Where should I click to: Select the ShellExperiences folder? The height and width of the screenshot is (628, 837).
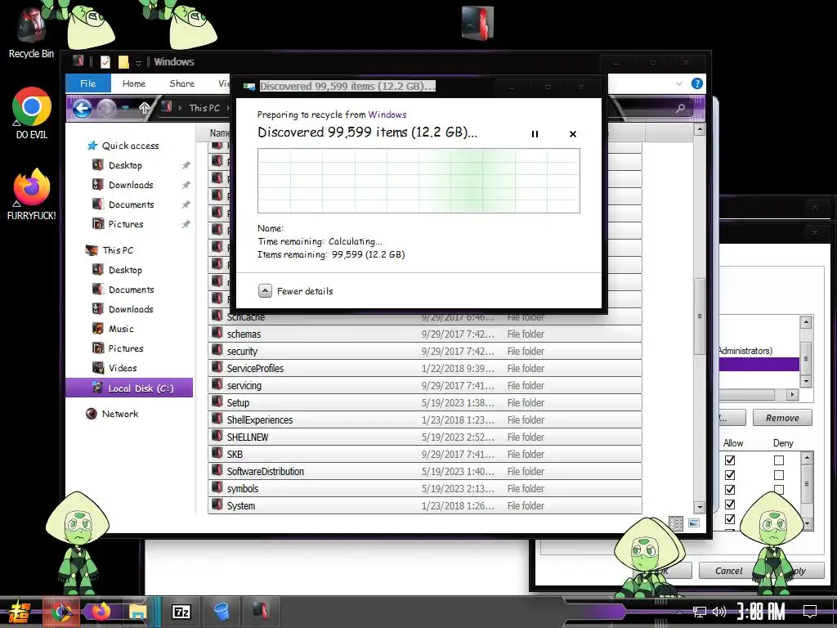(x=425, y=419)
